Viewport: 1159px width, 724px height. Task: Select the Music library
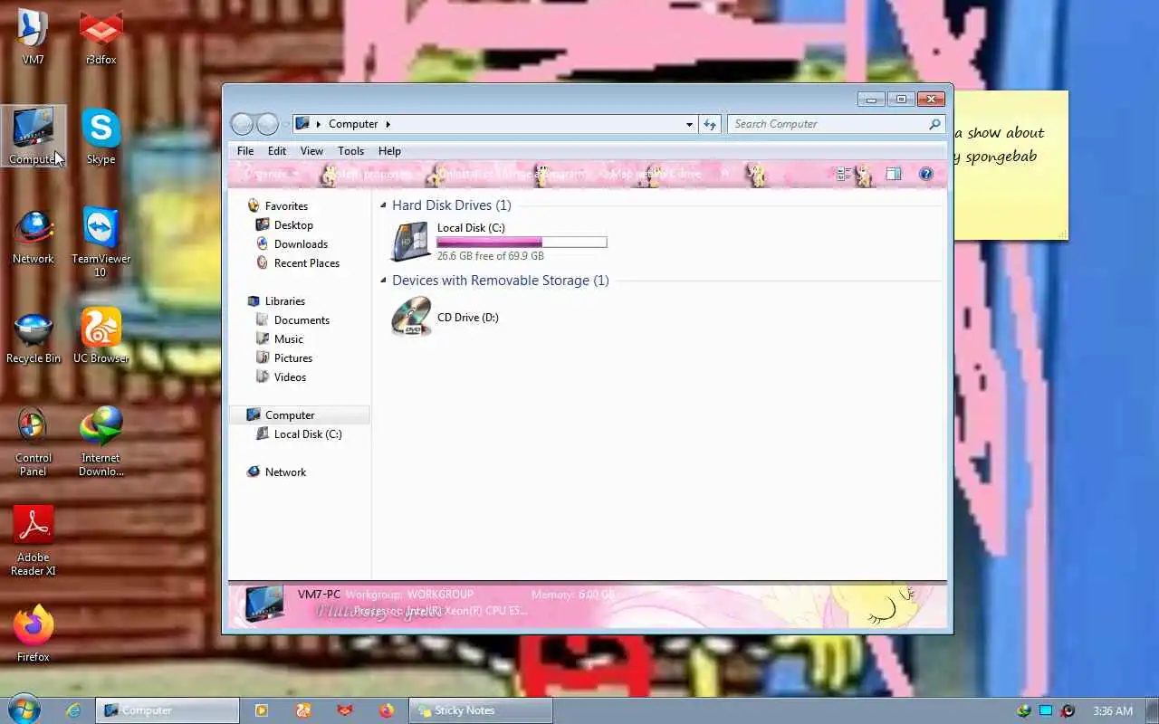click(288, 338)
